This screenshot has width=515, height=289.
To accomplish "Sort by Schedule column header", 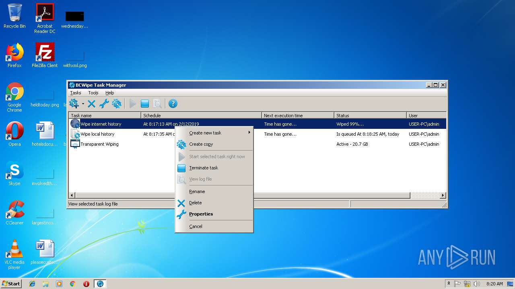I will coord(201,115).
